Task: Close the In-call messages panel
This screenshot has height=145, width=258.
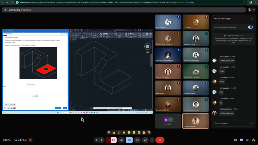Action: click(252, 19)
